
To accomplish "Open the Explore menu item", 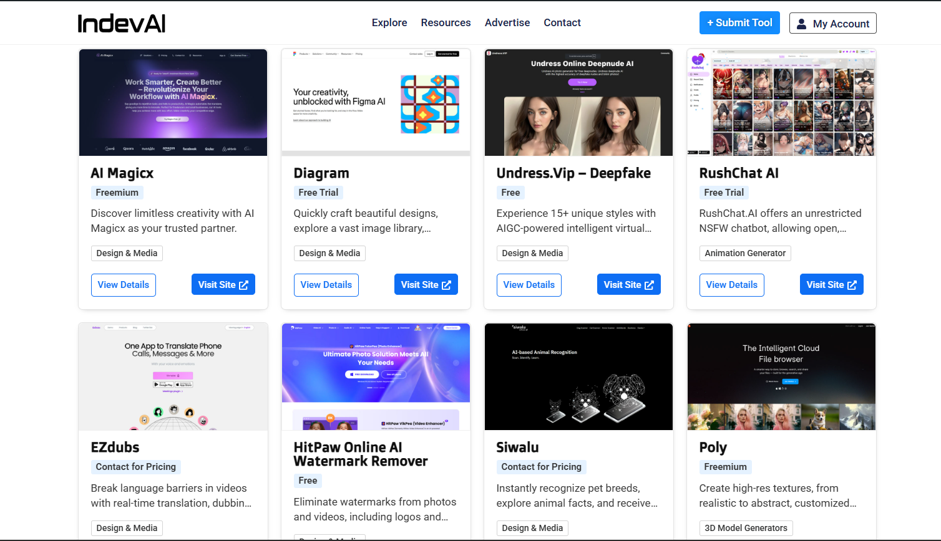I will coord(389,22).
